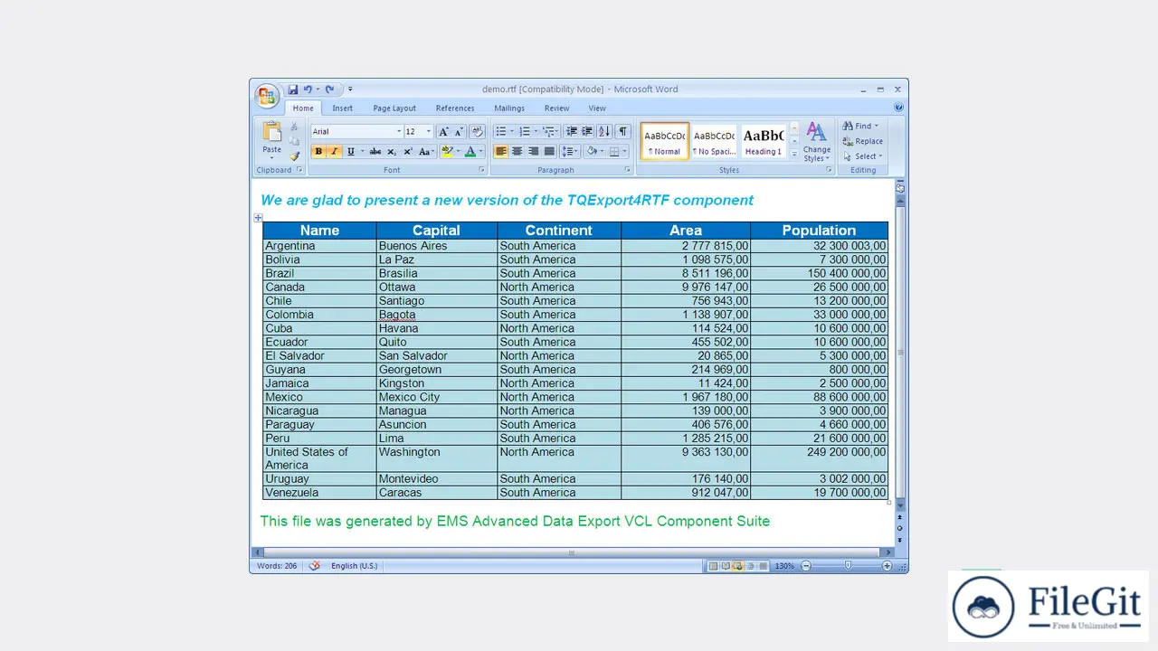Increase paragraph indent
1158x651 pixels.
pyautogui.click(x=587, y=132)
